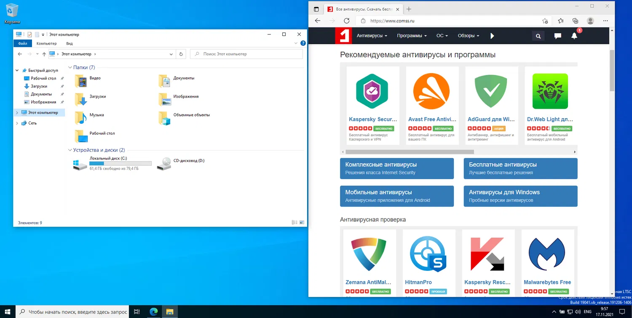632x318 pixels.
Task: Click the Windows taskbar search box
Action: 72,312
